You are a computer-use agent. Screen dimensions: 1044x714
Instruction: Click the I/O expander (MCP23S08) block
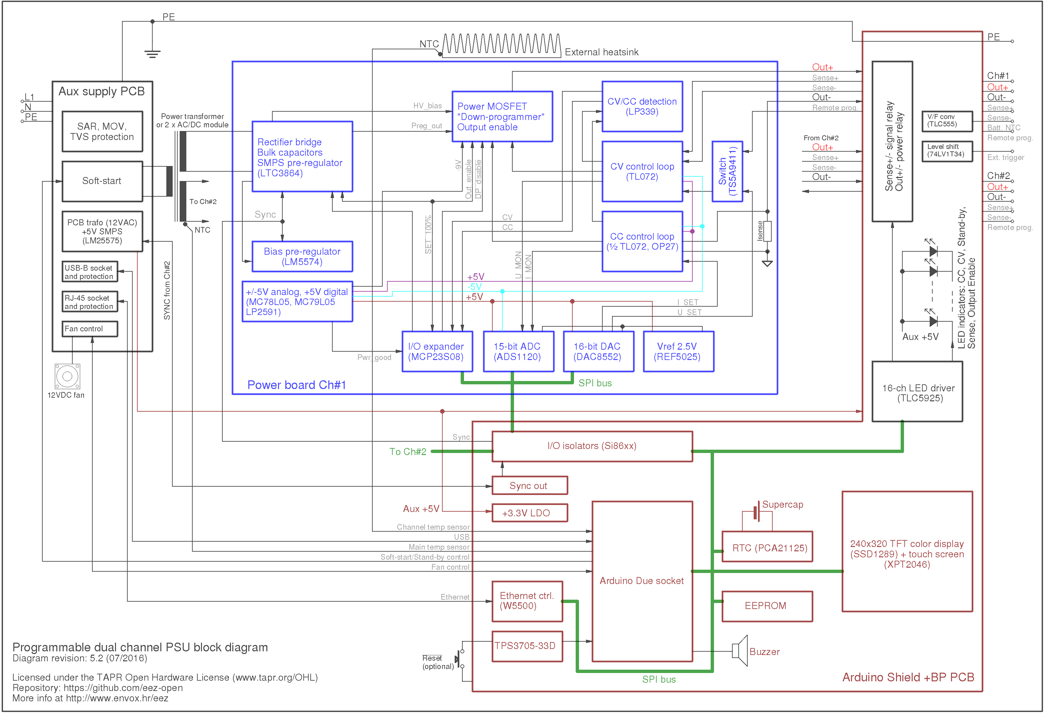[437, 351]
